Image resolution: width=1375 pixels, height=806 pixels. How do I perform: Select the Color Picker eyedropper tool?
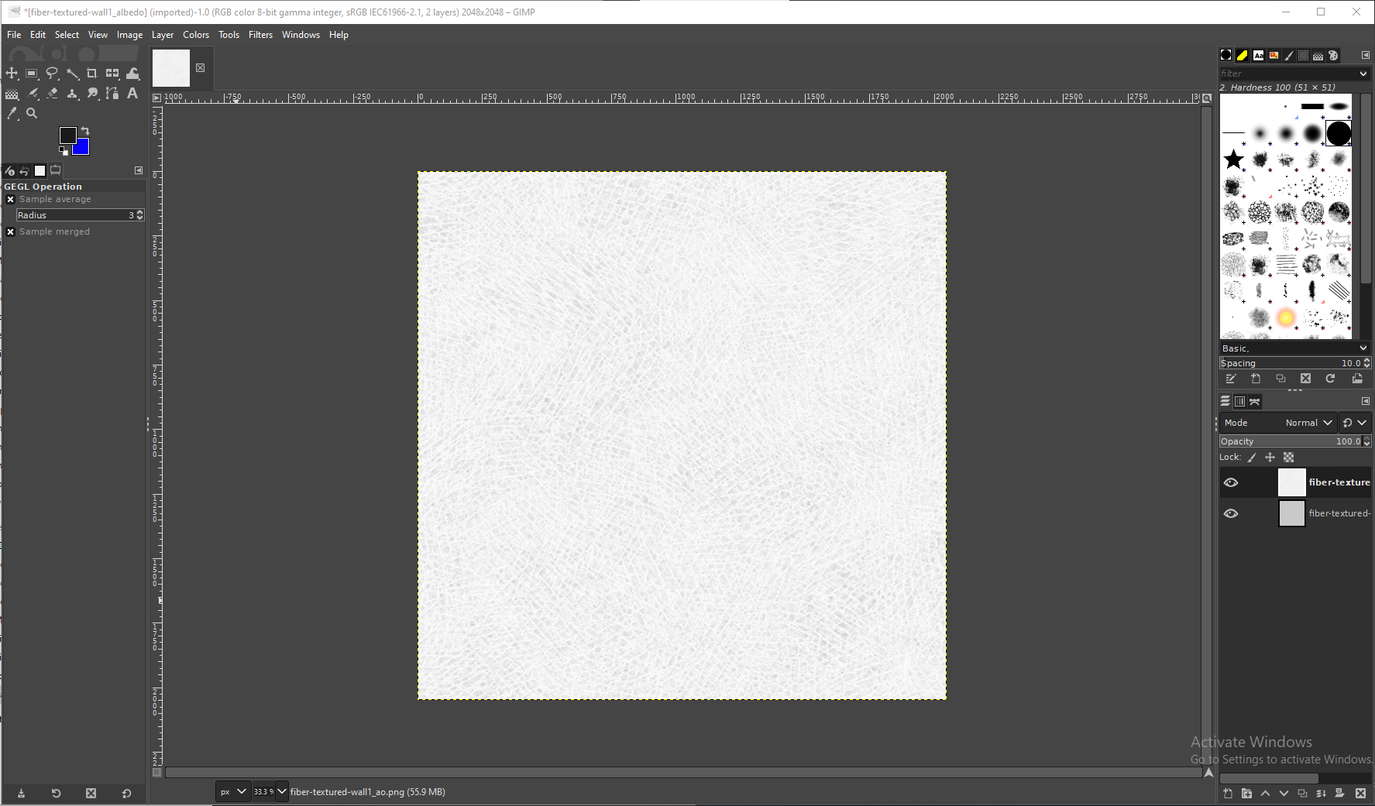[x=12, y=114]
